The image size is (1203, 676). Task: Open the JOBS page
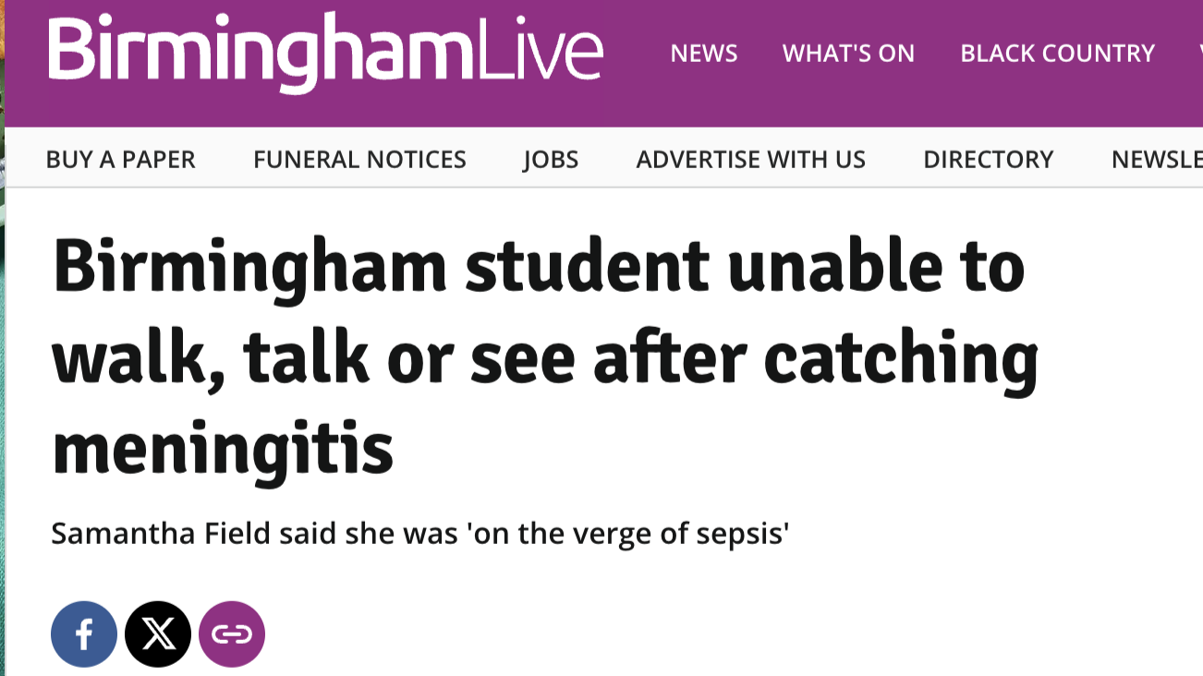pos(552,159)
